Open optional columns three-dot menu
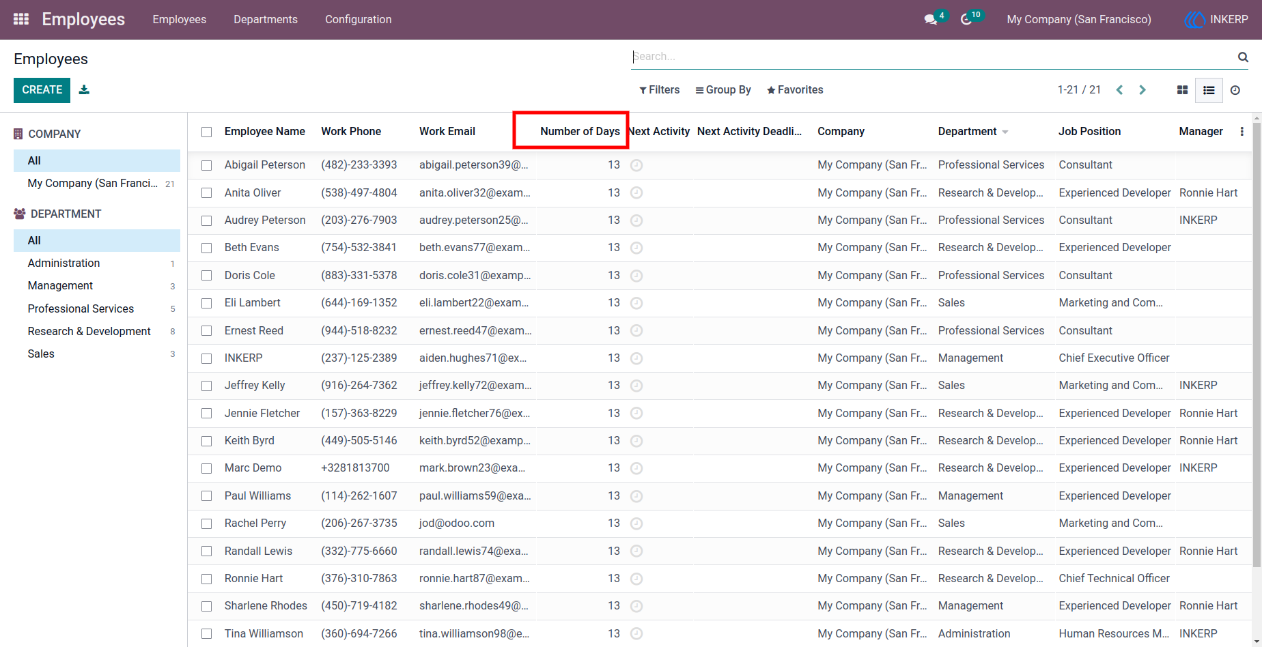 pyautogui.click(x=1242, y=132)
